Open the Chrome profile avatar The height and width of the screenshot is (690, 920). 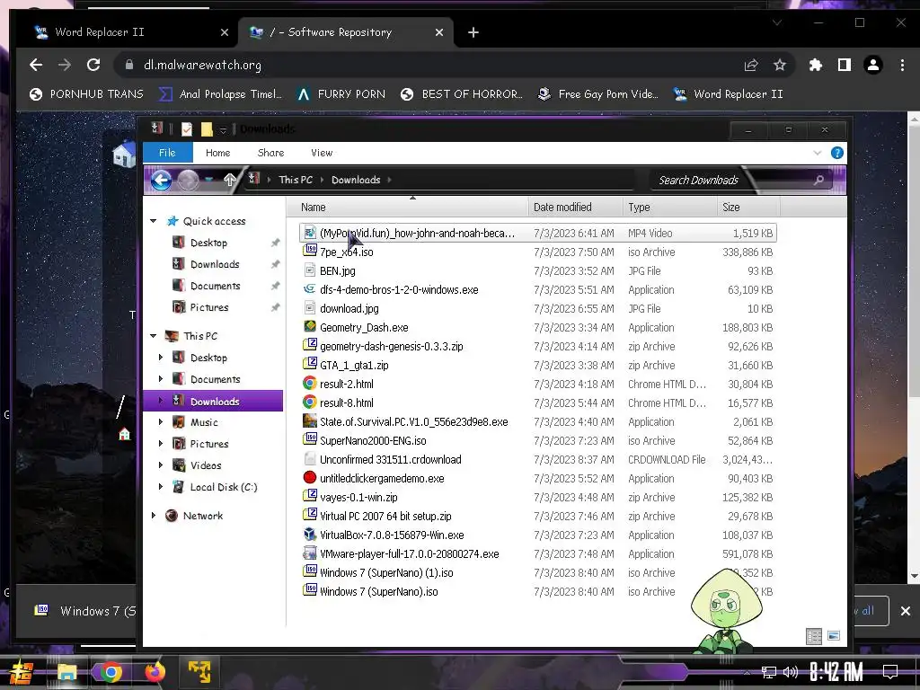[873, 65]
